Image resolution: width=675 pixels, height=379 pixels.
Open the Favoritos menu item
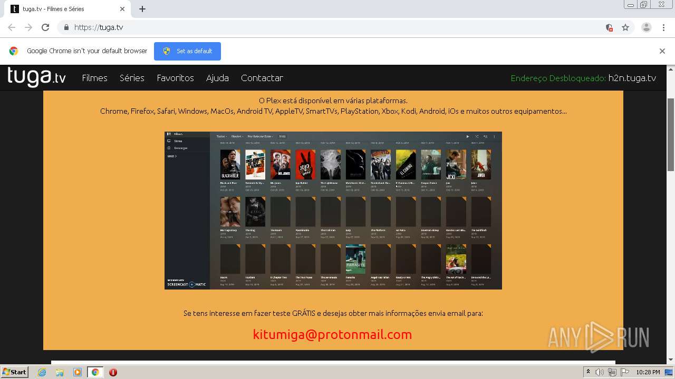tap(175, 78)
